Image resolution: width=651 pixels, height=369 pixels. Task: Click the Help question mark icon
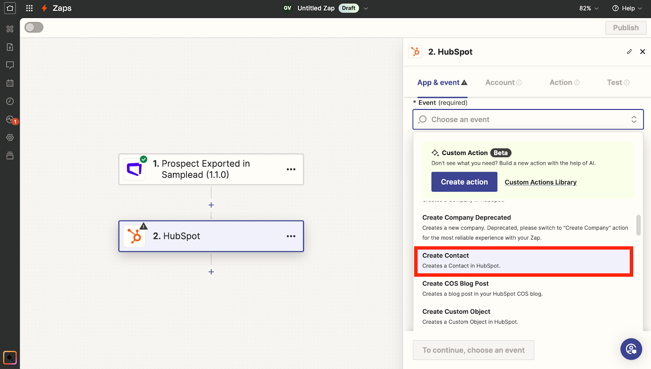tap(615, 8)
